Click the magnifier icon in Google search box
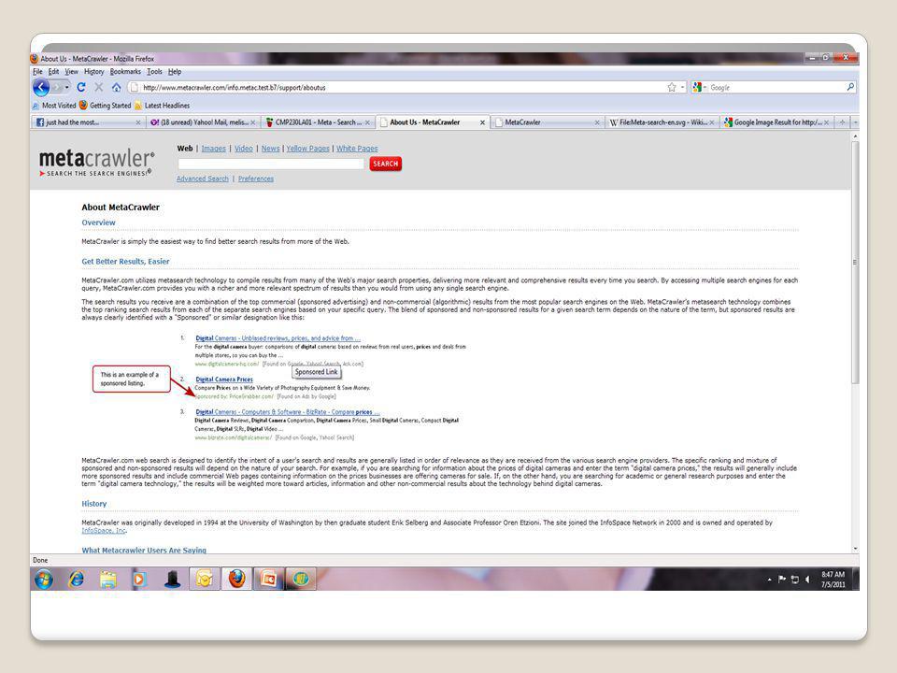This screenshot has width=897, height=673. tap(850, 87)
